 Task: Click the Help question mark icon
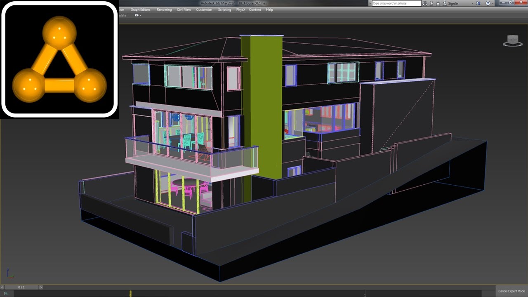point(488,3)
